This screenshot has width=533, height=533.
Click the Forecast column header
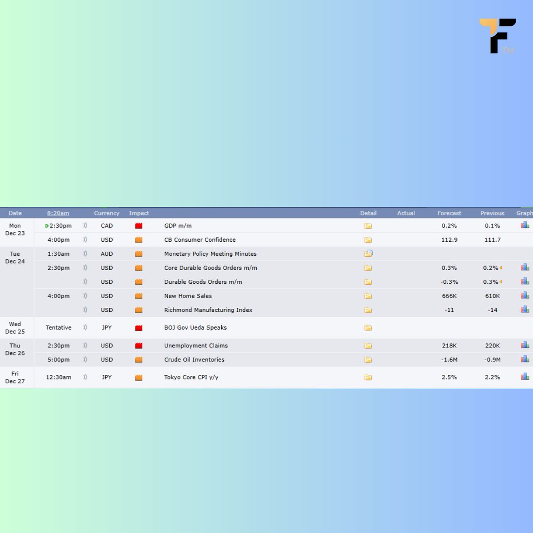(449, 213)
